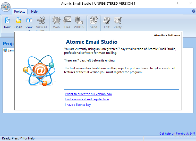Choose 'I will evaluate it and register later'
The width and height of the screenshot is (196, 141).
pos(87,99)
